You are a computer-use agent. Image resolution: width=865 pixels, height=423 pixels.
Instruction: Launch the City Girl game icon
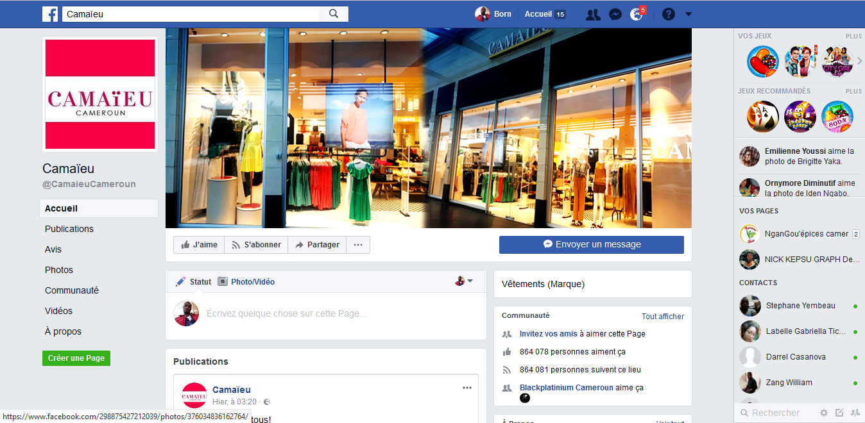pyautogui.click(x=837, y=62)
